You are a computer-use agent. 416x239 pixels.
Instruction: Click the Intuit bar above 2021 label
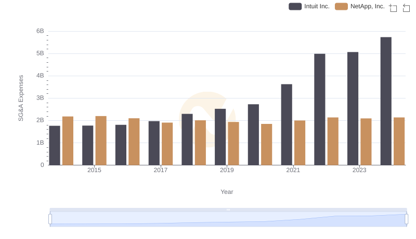pyautogui.click(x=287, y=125)
